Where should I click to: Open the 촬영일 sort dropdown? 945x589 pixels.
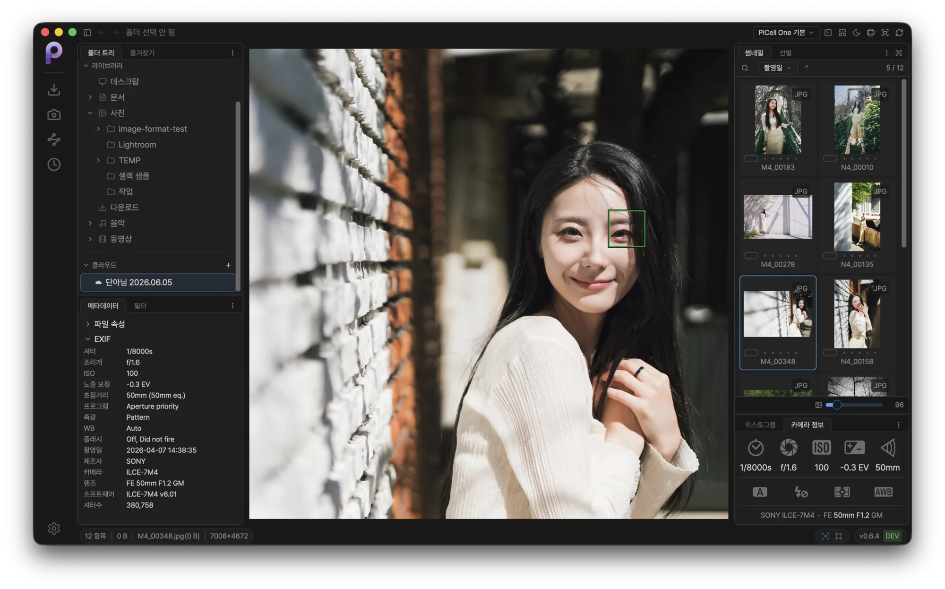778,68
